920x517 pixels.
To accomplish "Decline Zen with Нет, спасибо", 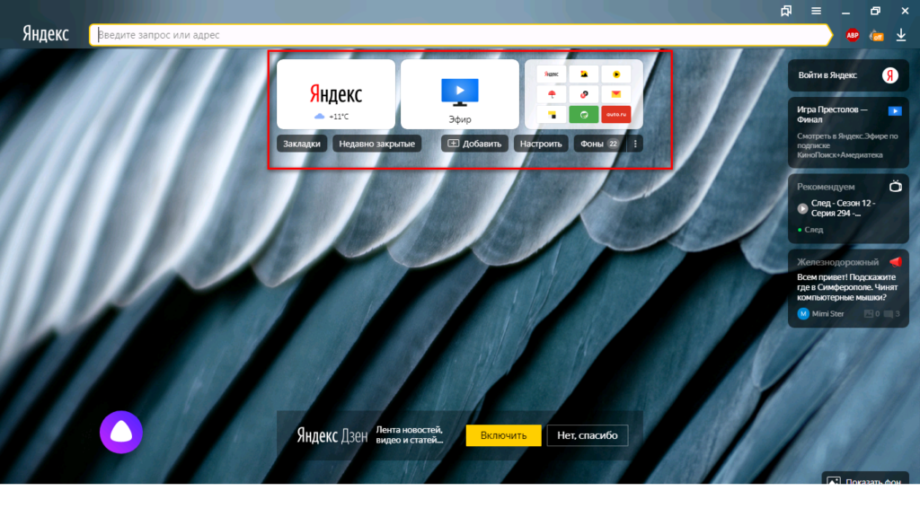I will (588, 435).
